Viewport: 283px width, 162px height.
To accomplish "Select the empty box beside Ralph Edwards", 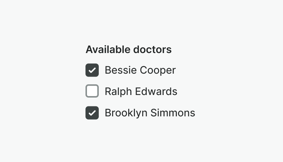I will (x=92, y=91).
